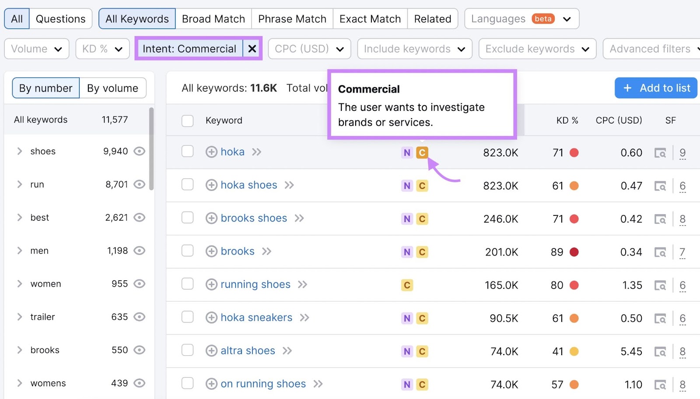
Task: Select the Exact Match tab
Action: click(x=370, y=18)
